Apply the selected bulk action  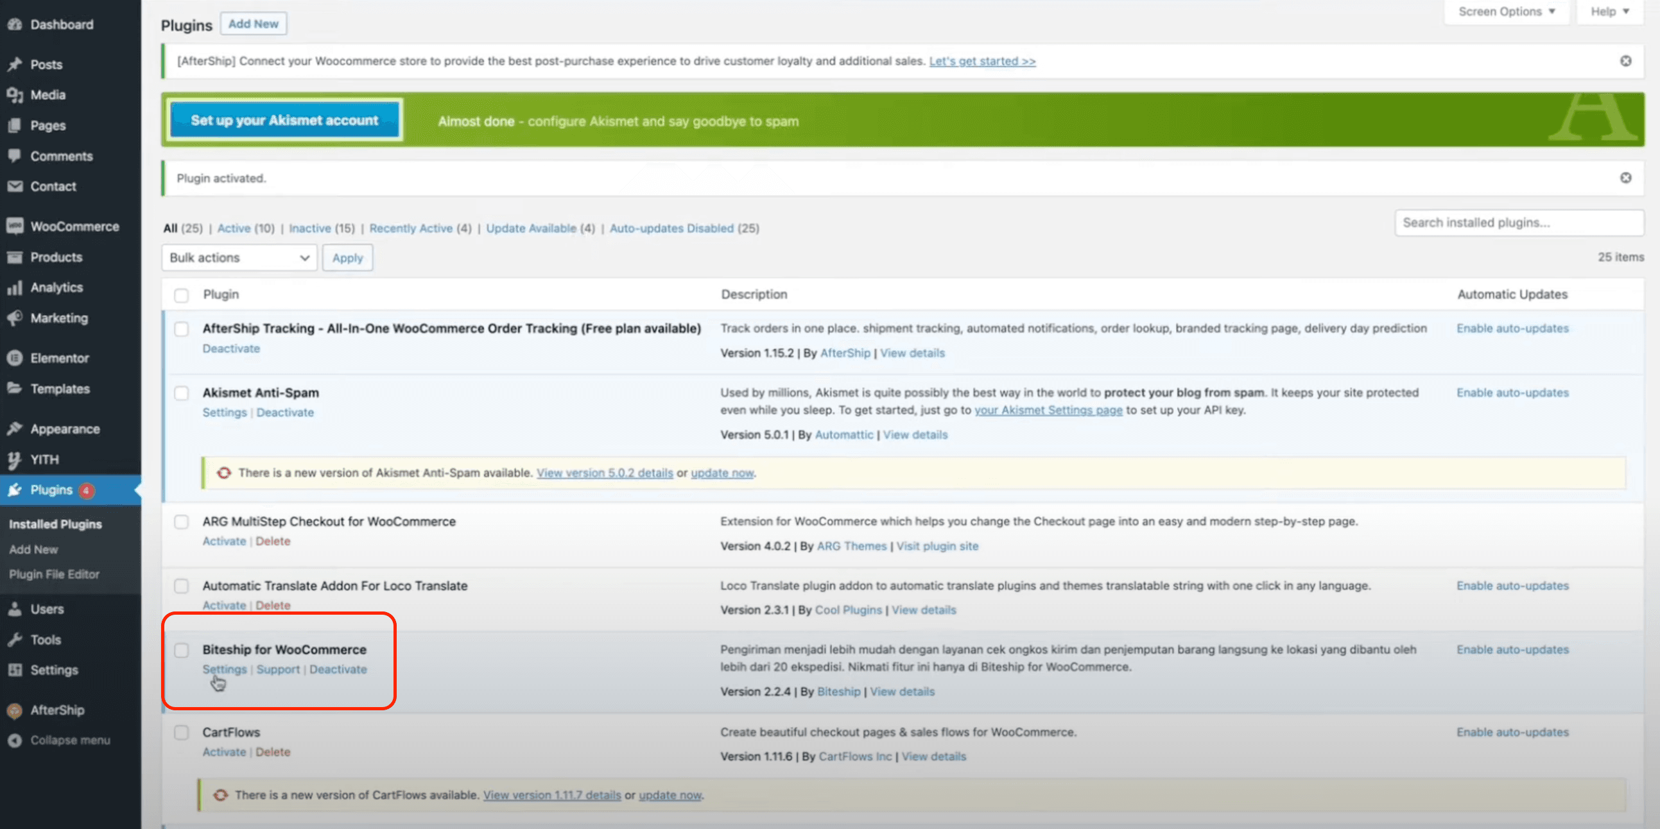347,258
